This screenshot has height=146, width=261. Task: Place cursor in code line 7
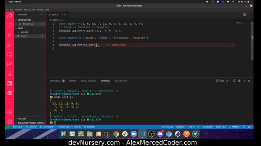click(147, 45)
